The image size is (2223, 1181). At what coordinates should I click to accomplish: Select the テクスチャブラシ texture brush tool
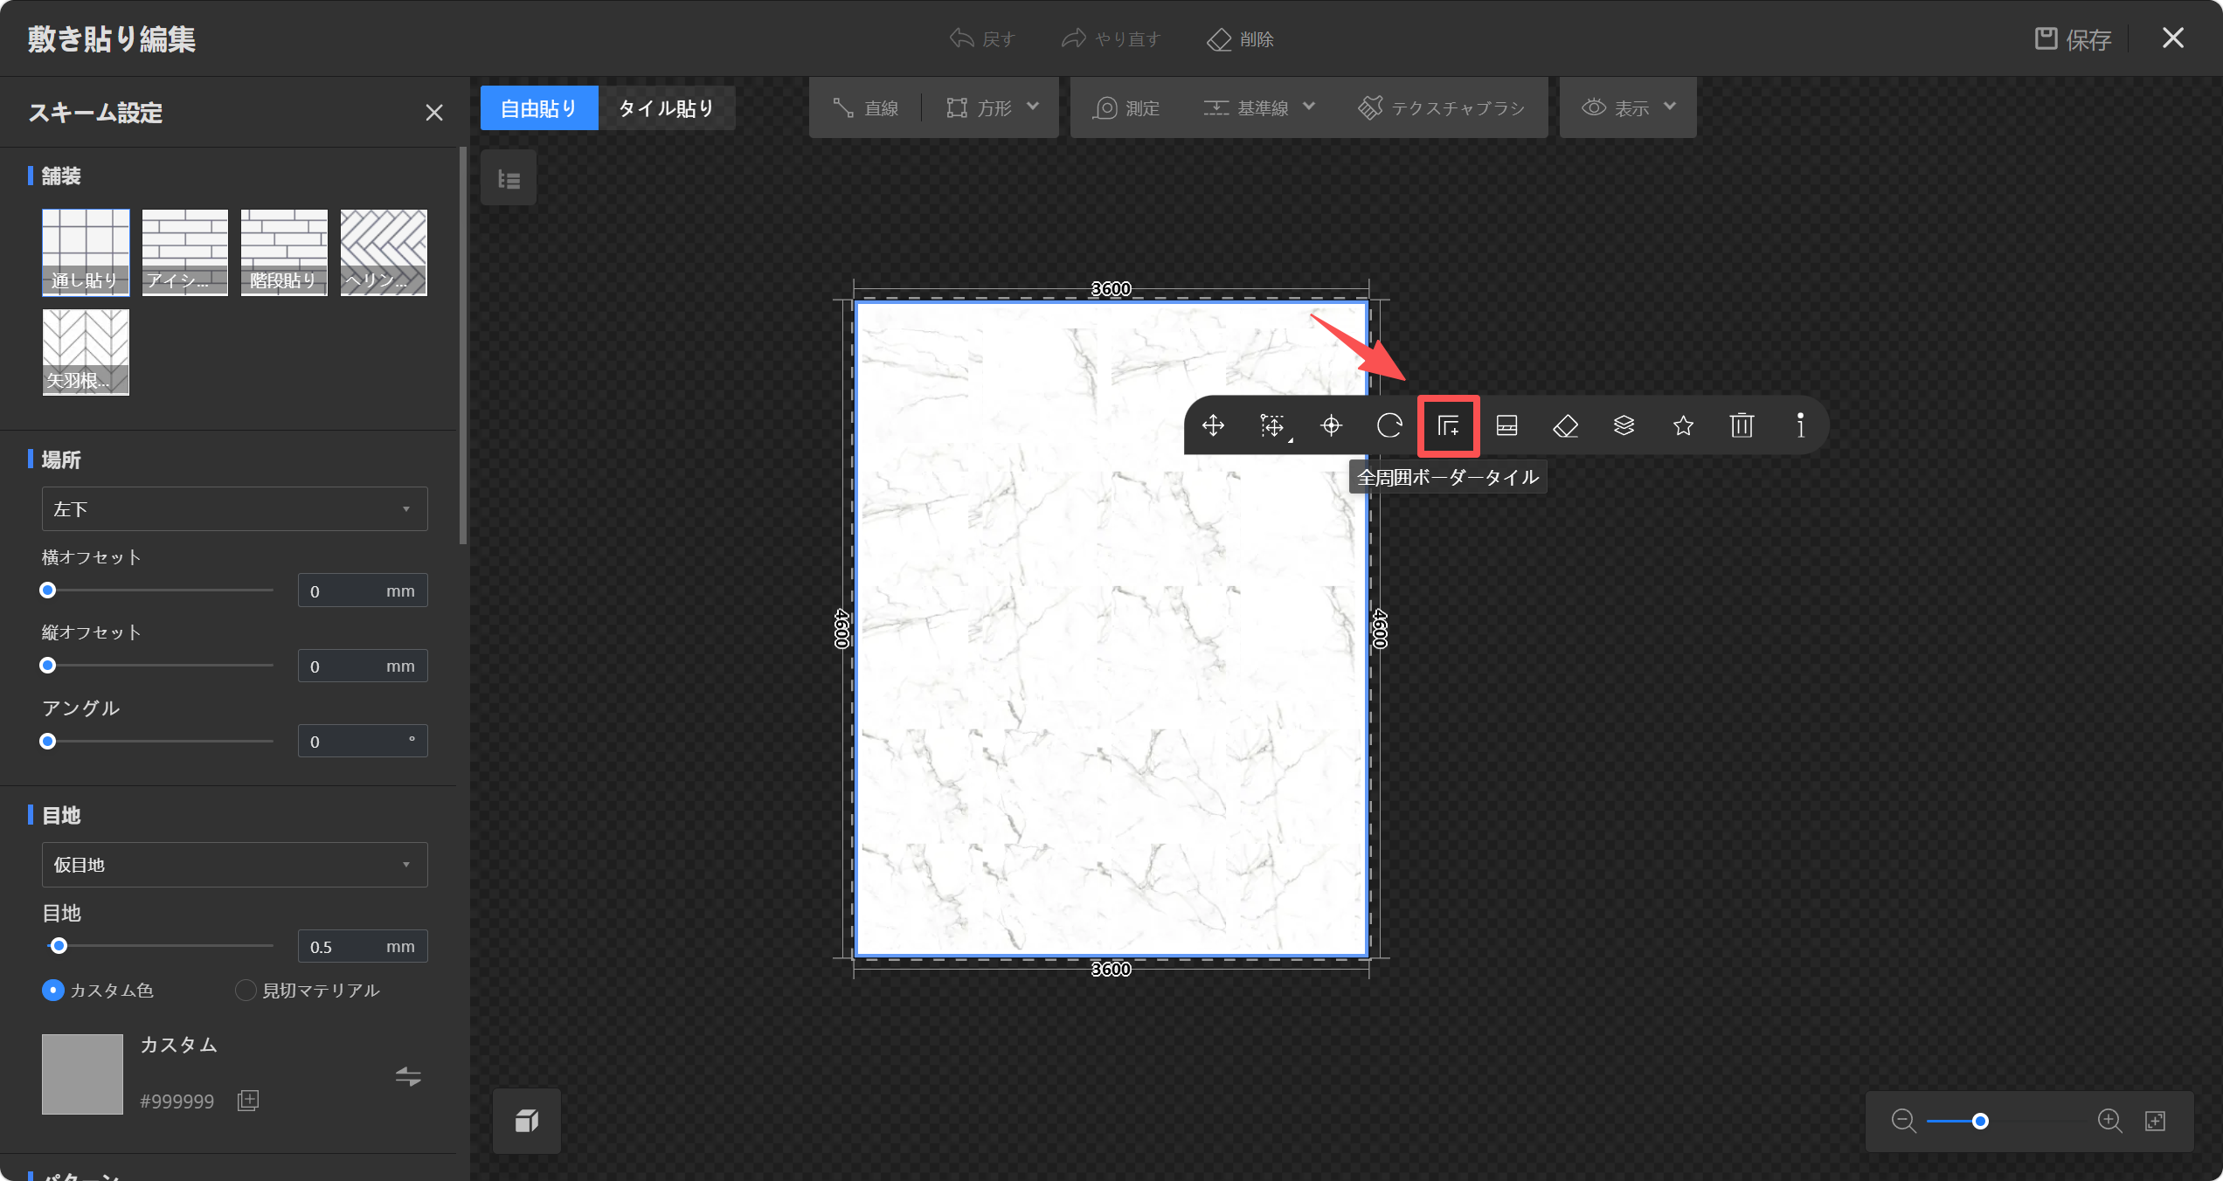click(1442, 108)
